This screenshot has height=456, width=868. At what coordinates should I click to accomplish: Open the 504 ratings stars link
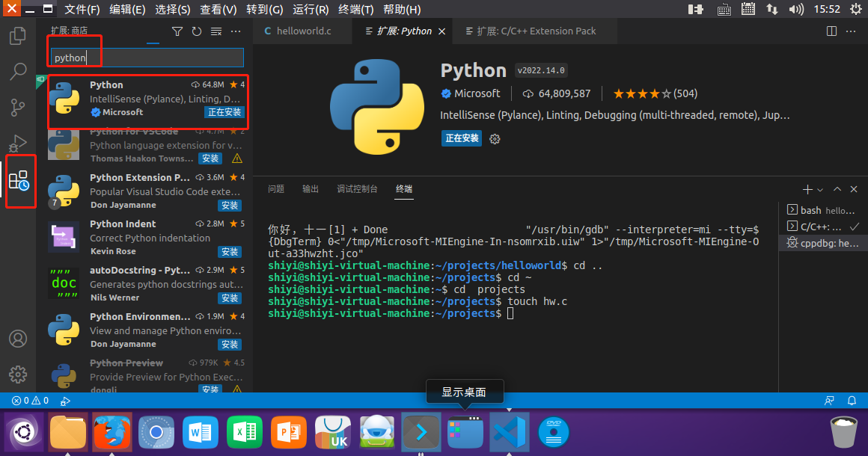tap(655, 93)
